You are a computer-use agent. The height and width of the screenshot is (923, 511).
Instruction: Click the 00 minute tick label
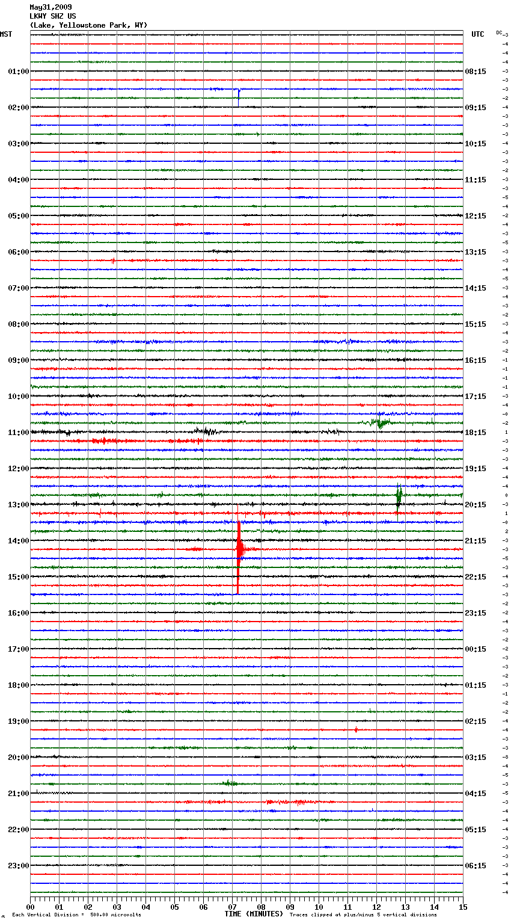(30, 907)
